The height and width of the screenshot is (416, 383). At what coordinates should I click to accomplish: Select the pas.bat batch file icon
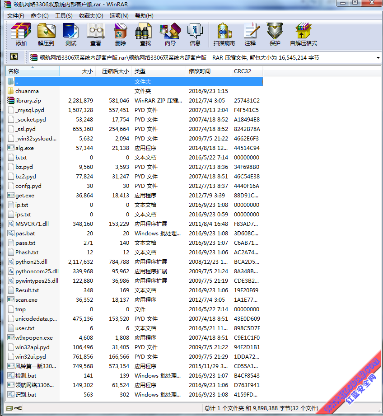10,233
